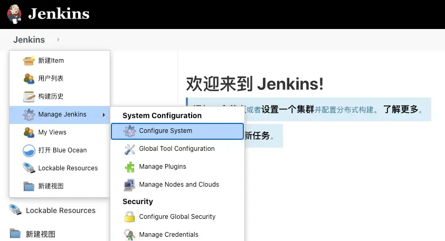Click Configure Global Security padlock icon
The height and width of the screenshot is (241, 445).
[x=130, y=217]
